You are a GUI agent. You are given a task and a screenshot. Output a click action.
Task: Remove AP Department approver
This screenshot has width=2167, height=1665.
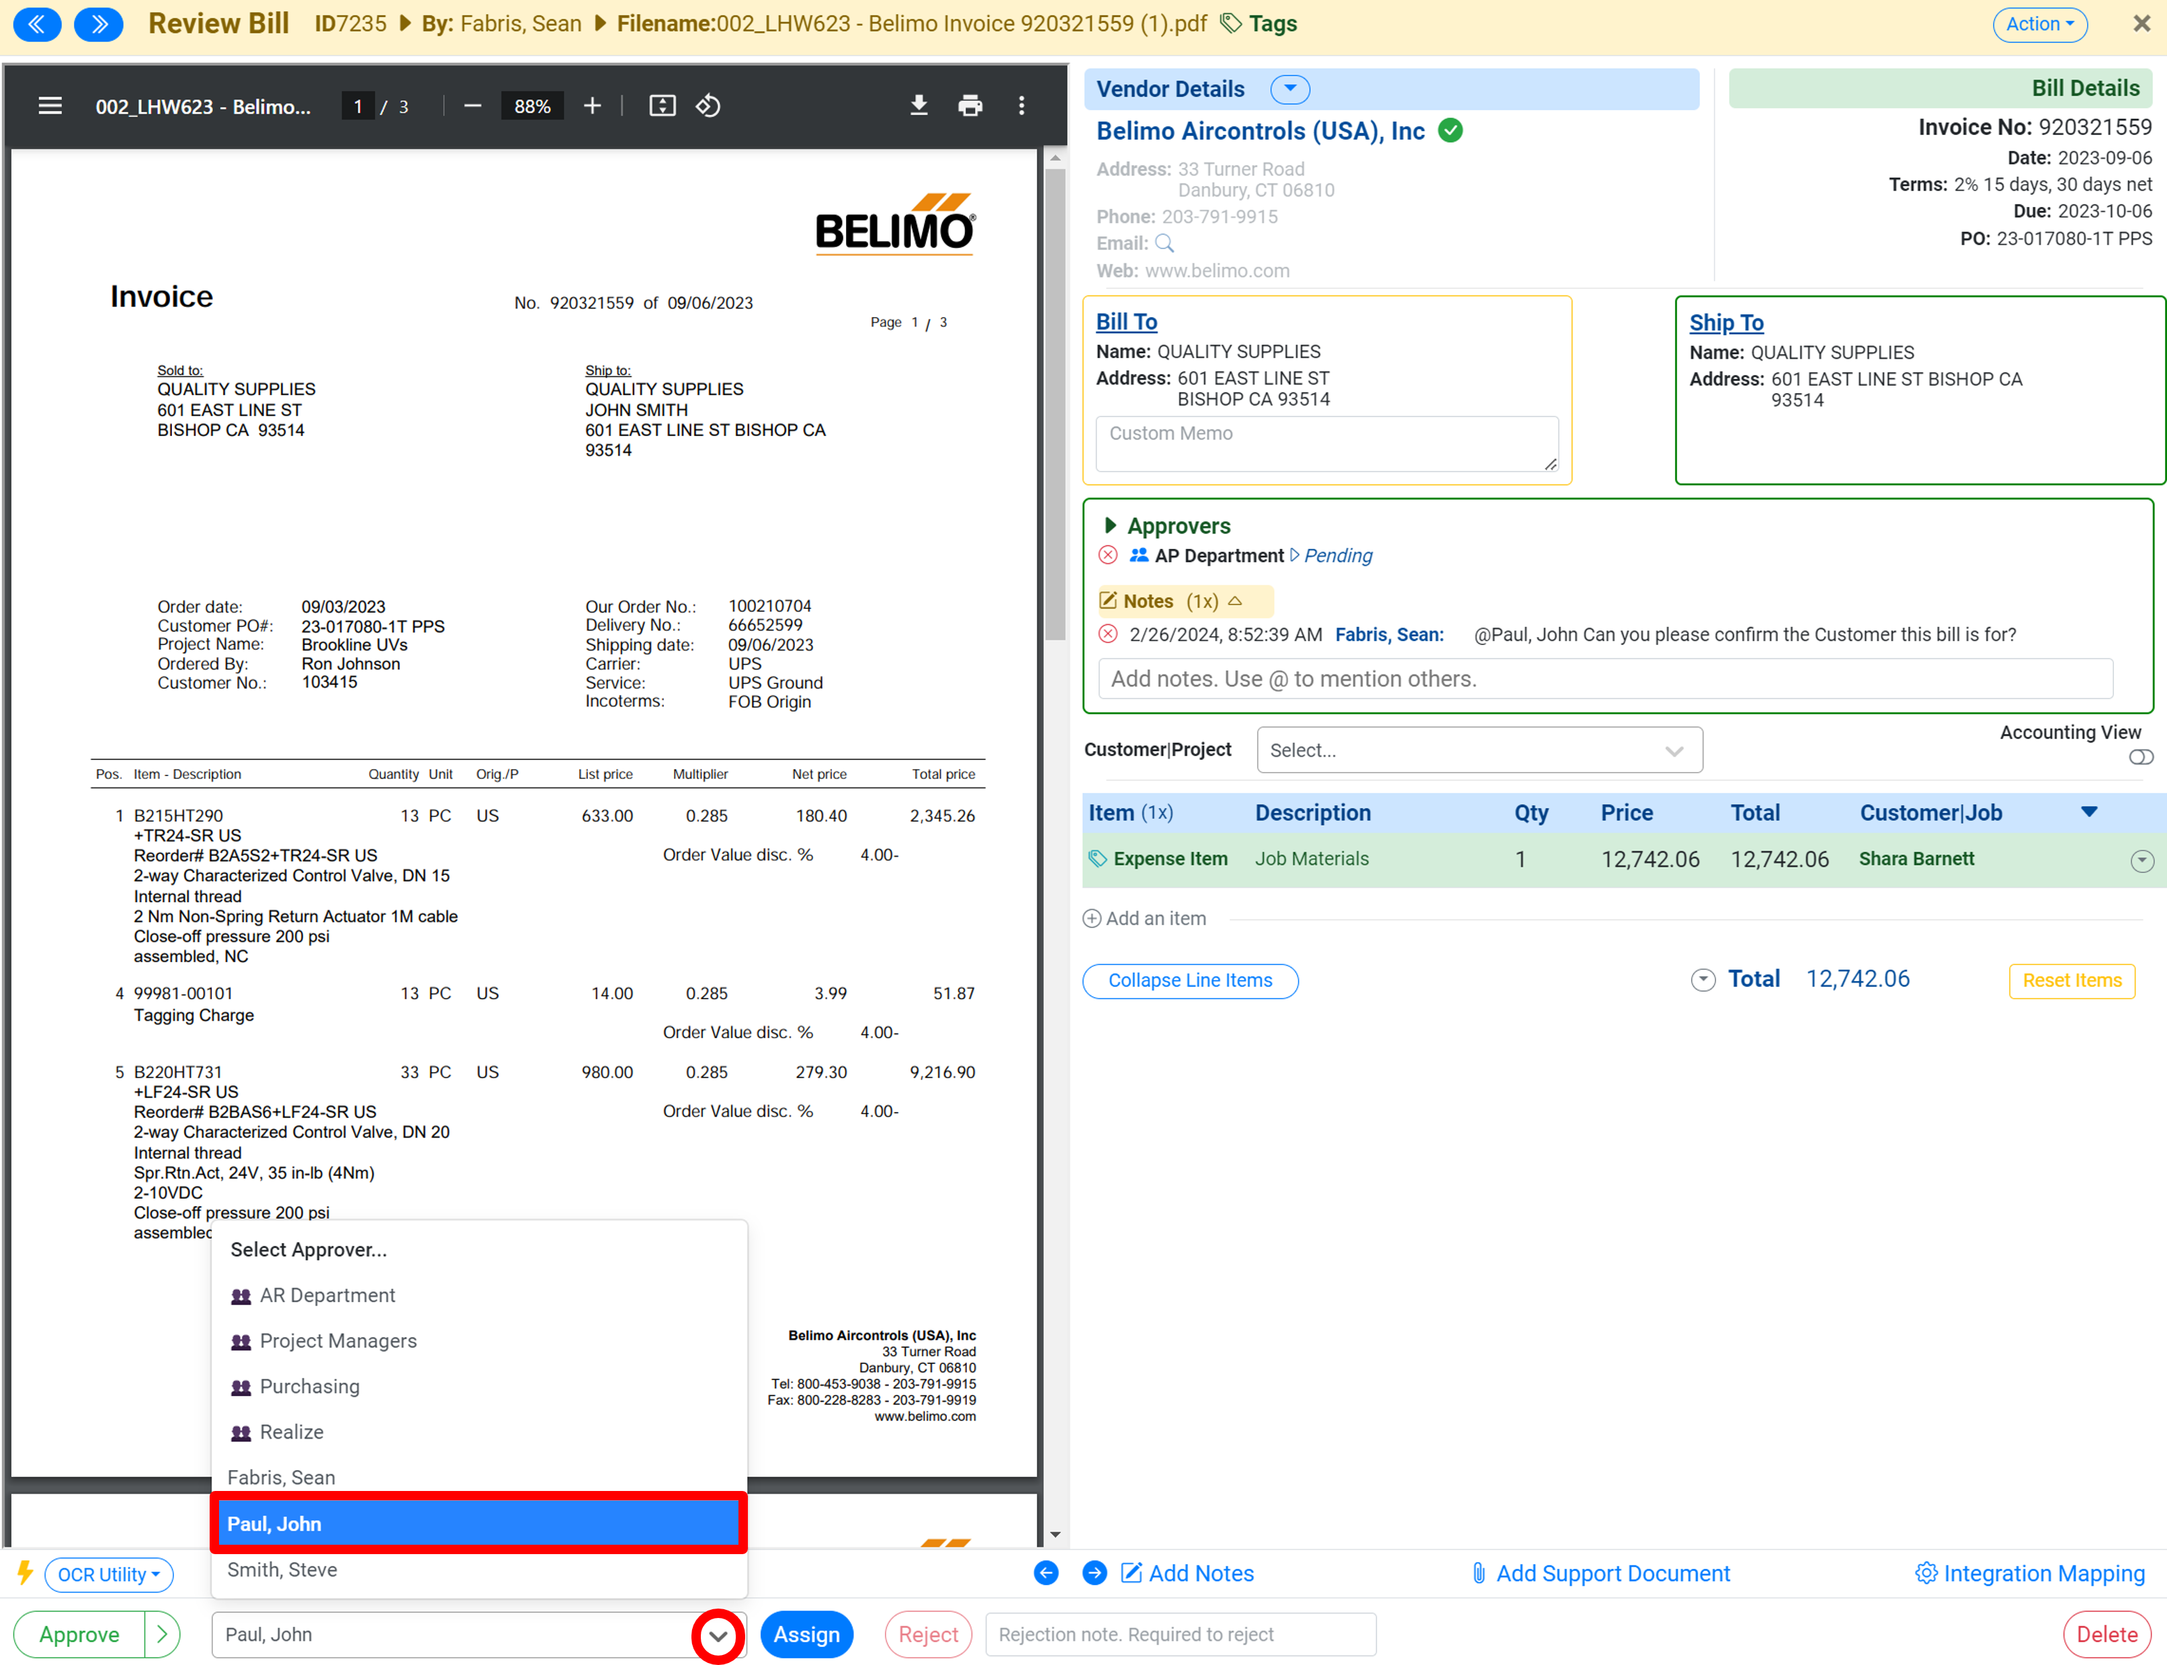1108,555
